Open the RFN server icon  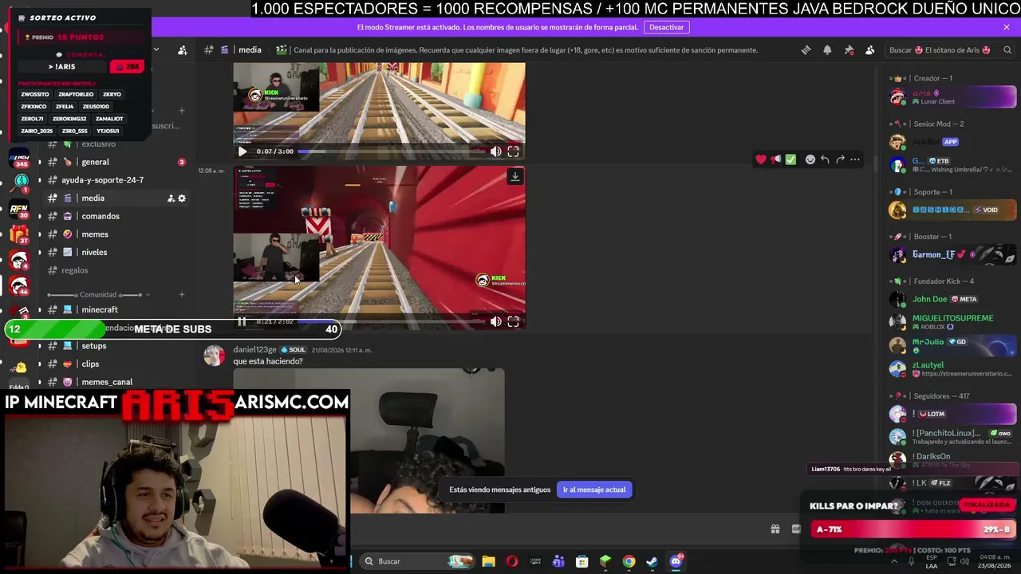(19, 210)
